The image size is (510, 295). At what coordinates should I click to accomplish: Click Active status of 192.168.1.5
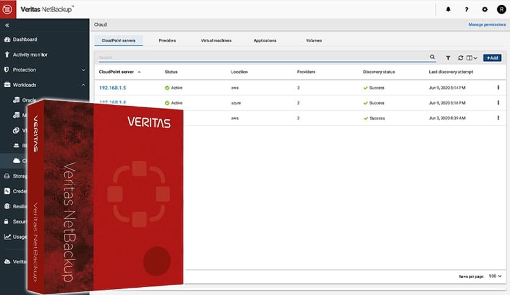tap(174, 88)
